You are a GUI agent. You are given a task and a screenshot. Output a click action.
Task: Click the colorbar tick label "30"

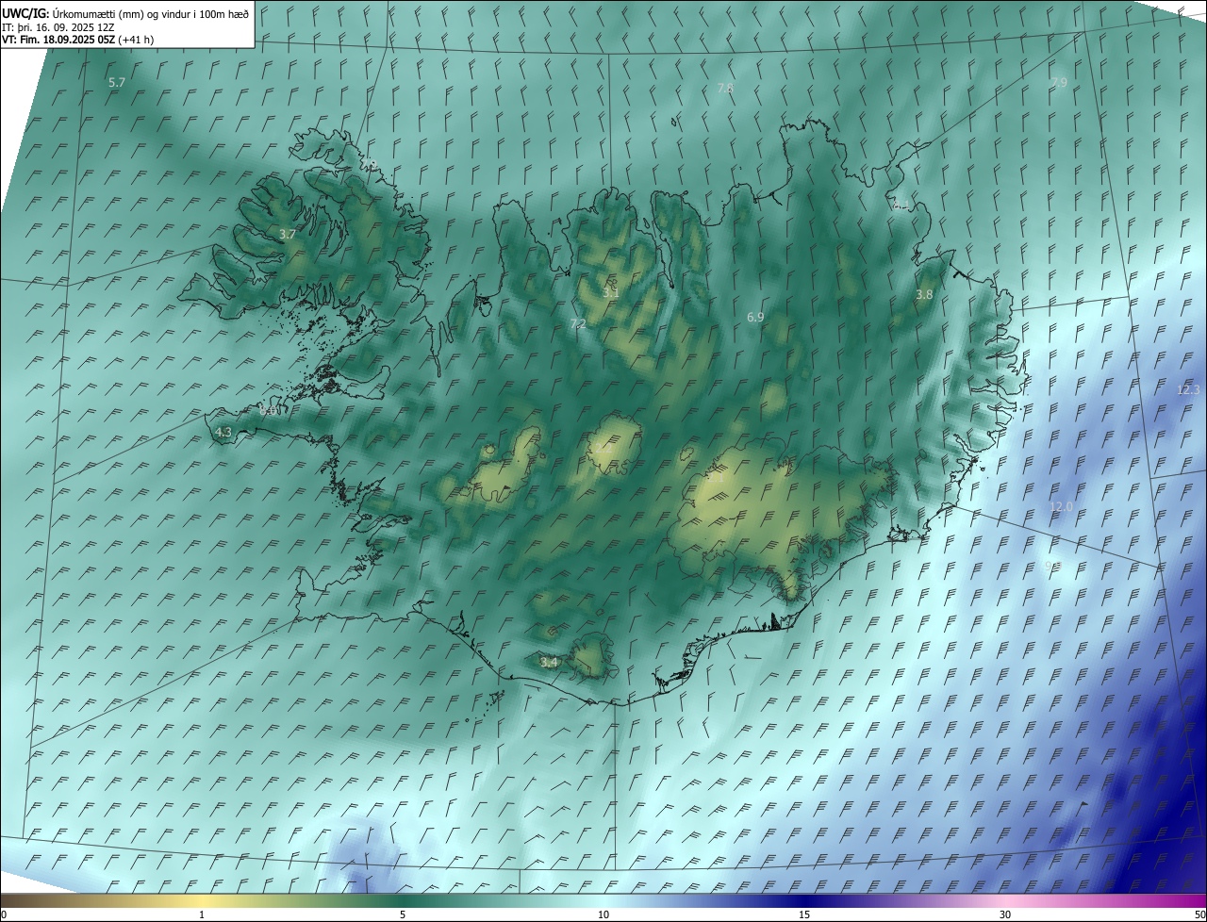point(1005,914)
